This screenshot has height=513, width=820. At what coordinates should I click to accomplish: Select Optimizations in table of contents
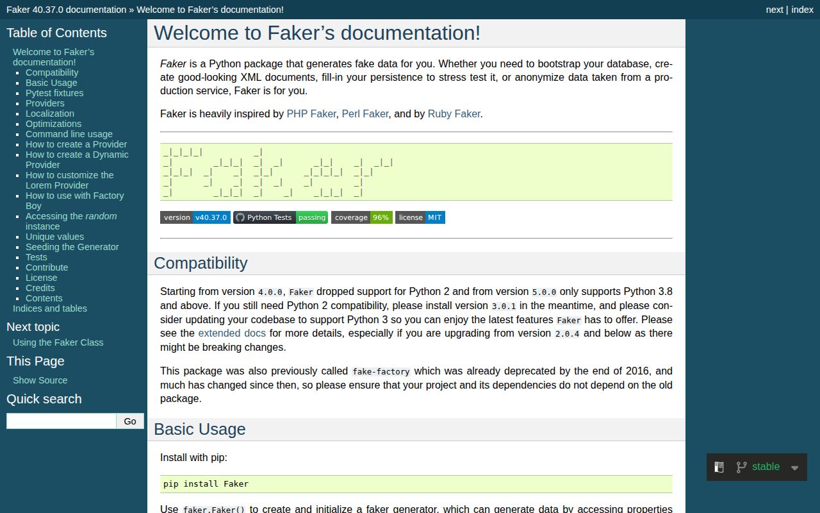tap(53, 124)
